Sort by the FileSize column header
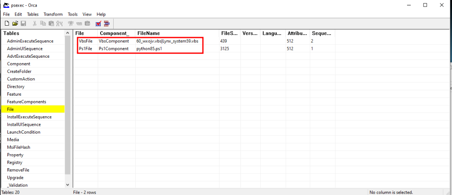The height and width of the screenshot is (195, 452). click(230, 33)
